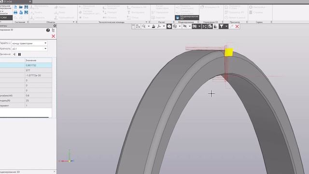Select the highlighted value 0.901732 cell

coord(39,65)
